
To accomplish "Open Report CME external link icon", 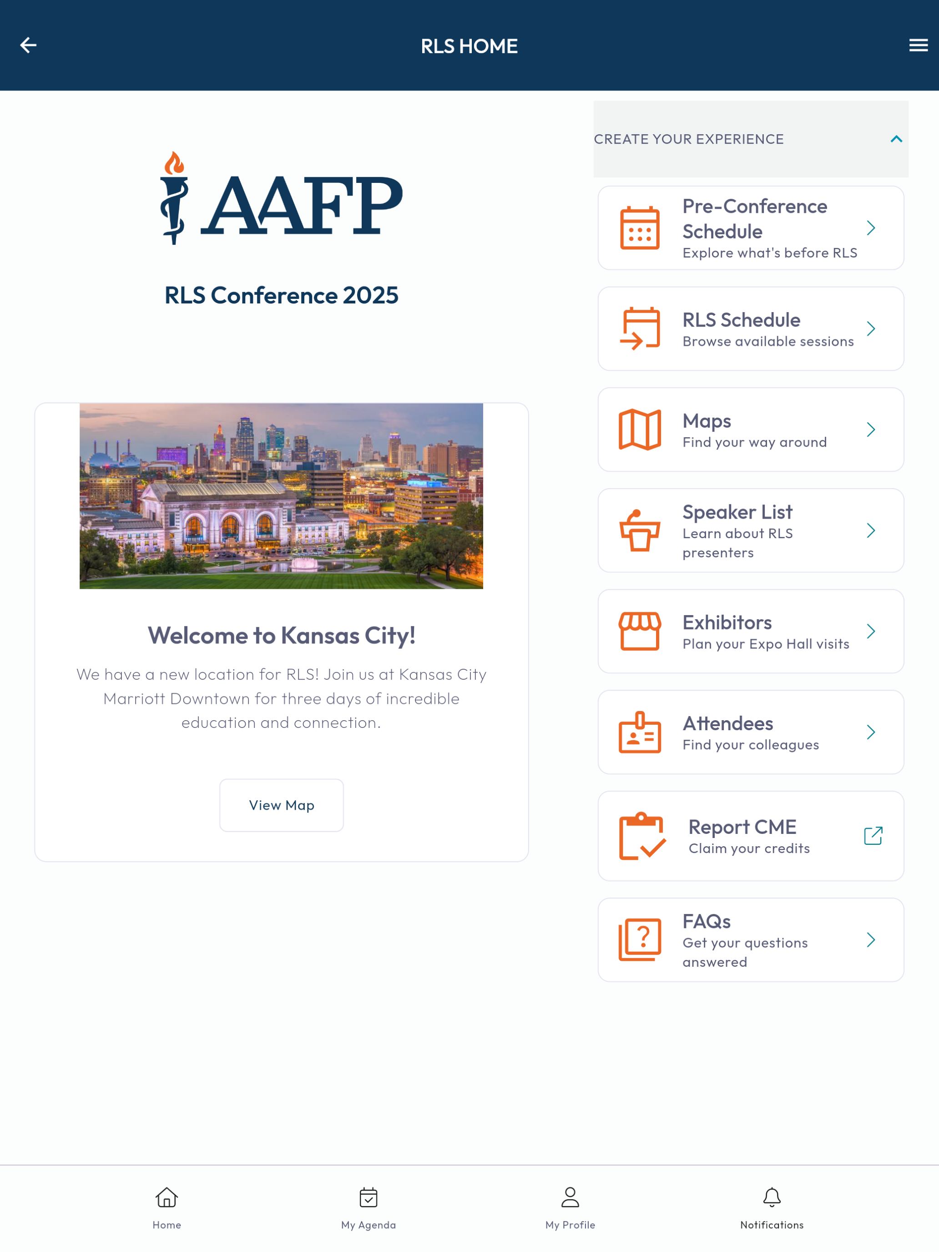I will [873, 836].
